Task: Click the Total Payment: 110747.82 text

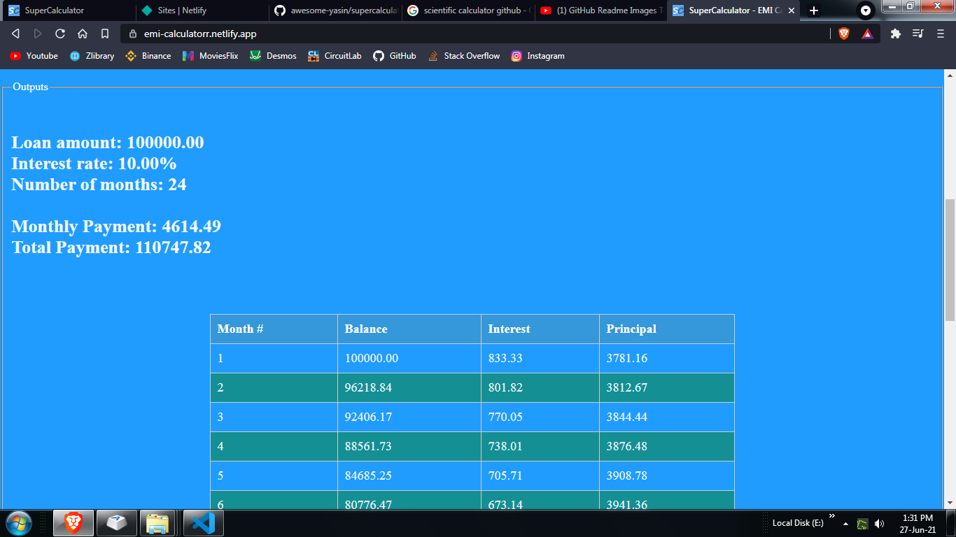Action: point(111,248)
